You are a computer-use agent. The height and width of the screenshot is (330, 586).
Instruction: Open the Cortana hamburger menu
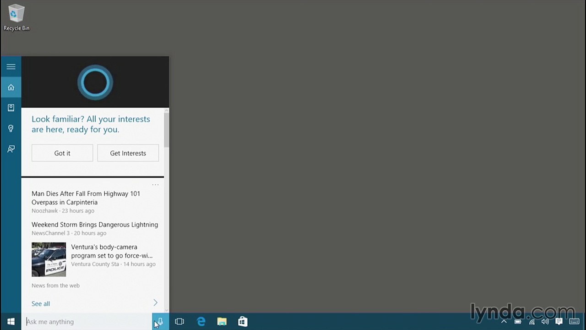tap(11, 67)
